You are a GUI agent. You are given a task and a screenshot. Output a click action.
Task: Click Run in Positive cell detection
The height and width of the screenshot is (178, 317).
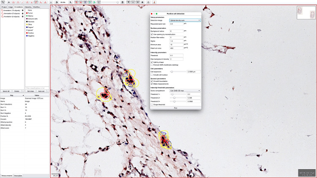point(175,108)
